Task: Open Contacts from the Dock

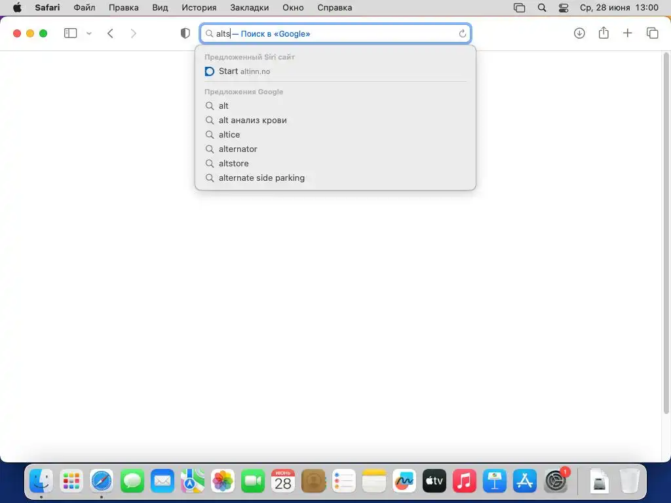Action: [x=313, y=481]
